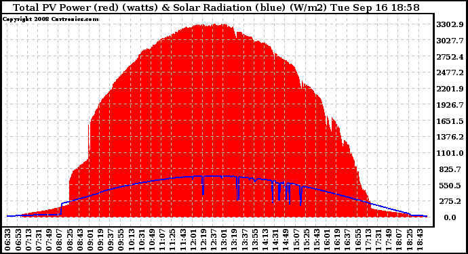
Task: Click the 08:07 time axis label
Action: coord(59,239)
